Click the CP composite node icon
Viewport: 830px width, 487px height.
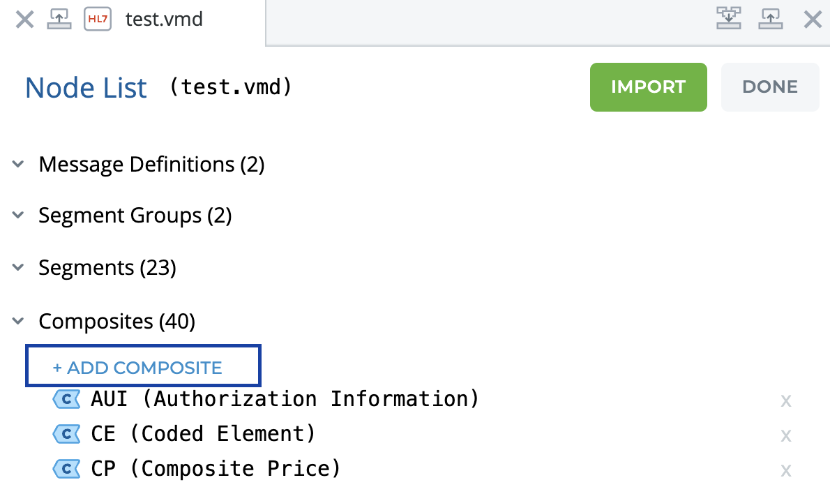click(67, 469)
